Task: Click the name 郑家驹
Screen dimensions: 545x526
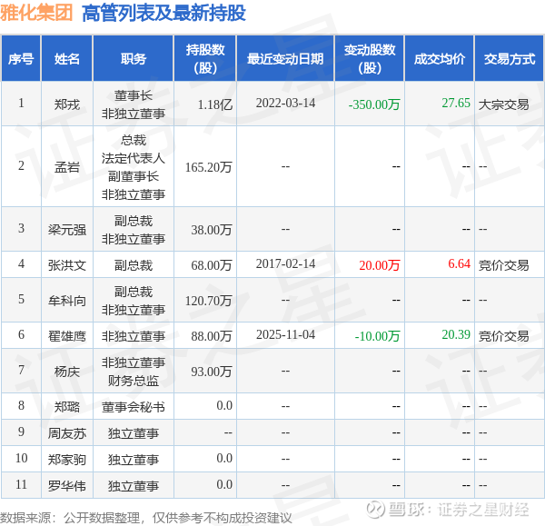Action: pos(66,460)
